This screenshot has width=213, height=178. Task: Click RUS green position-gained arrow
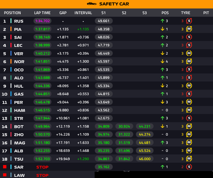click(163, 21)
